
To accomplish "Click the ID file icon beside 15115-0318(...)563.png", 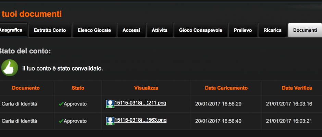I will 110,121.
